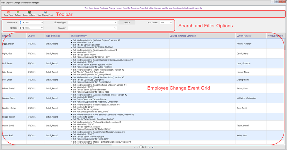Go to the previous results page

tap(138, 147)
